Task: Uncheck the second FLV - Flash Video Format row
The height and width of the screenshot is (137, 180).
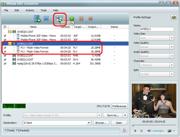Action: click(5, 52)
